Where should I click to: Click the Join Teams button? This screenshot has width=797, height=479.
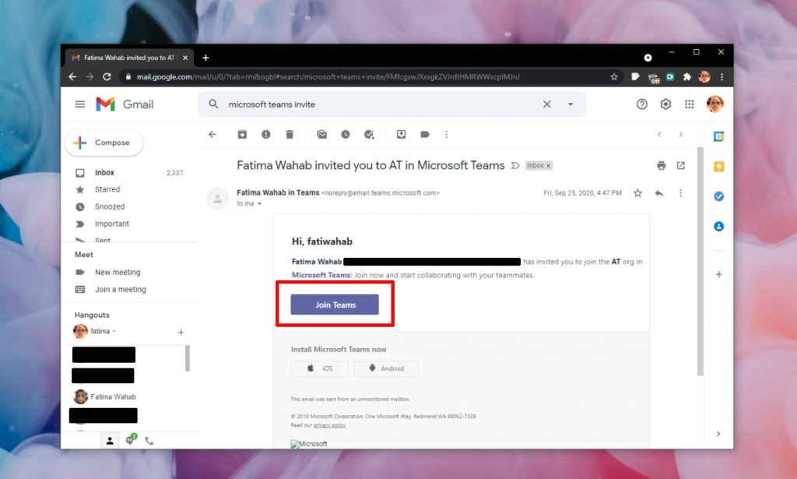point(334,305)
